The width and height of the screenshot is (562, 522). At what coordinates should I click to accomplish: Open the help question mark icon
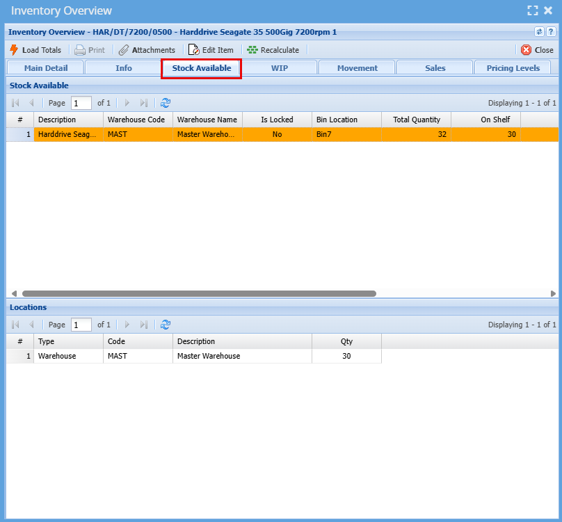coord(550,32)
